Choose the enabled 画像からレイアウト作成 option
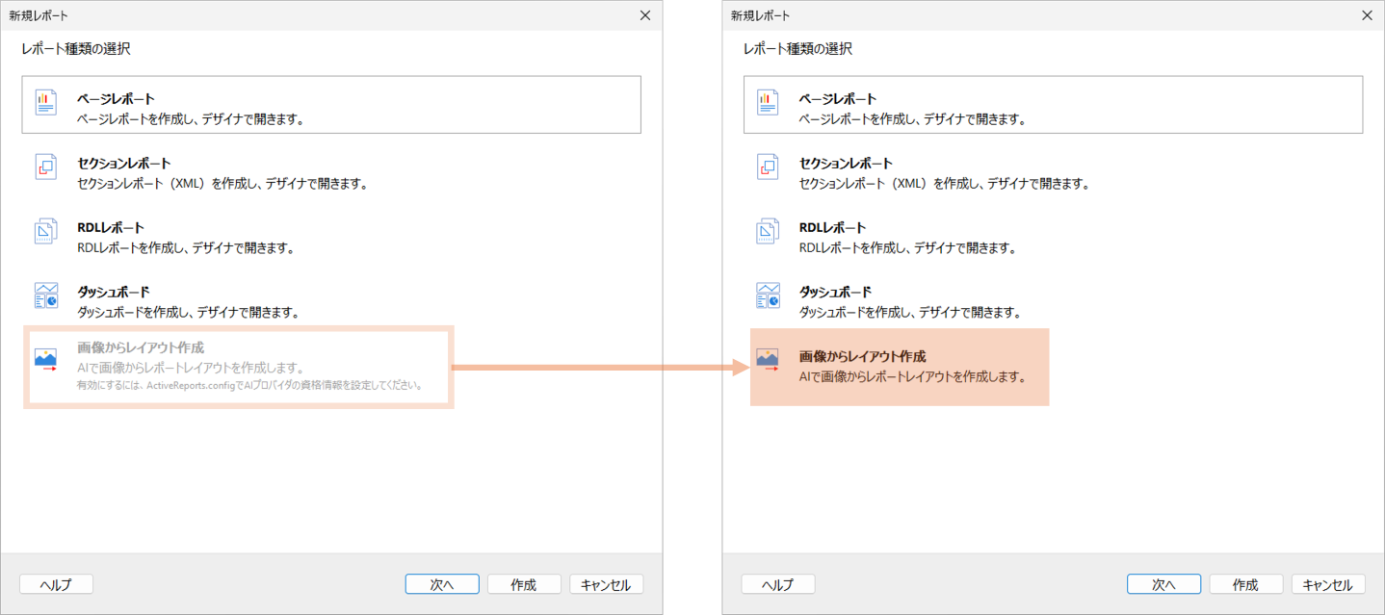The width and height of the screenshot is (1385, 615). pyautogui.click(x=899, y=367)
